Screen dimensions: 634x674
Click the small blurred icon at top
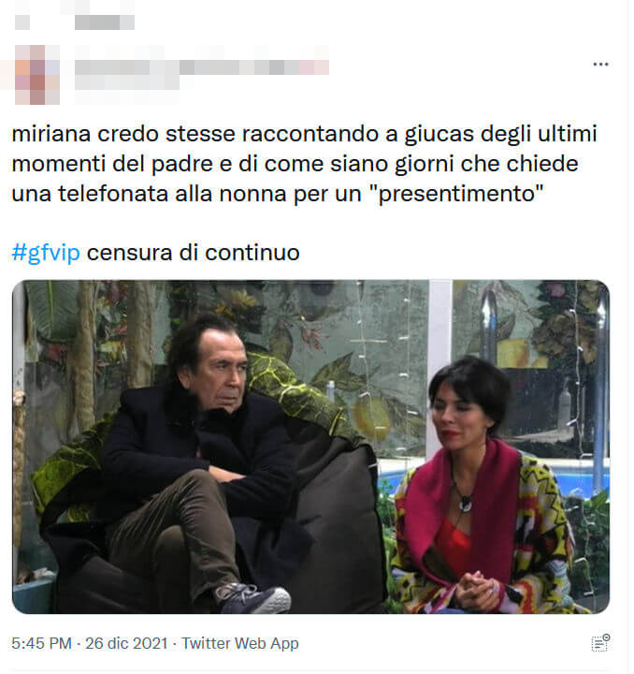(x=22, y=22)
